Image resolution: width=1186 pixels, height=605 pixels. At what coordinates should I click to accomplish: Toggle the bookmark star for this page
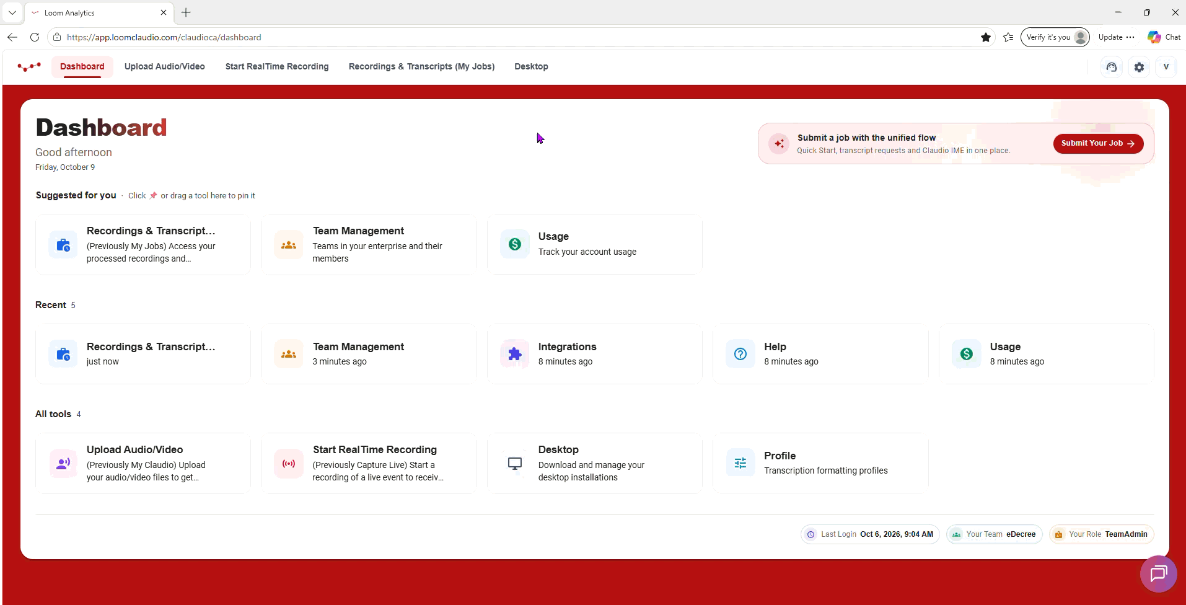click(986, 37)
